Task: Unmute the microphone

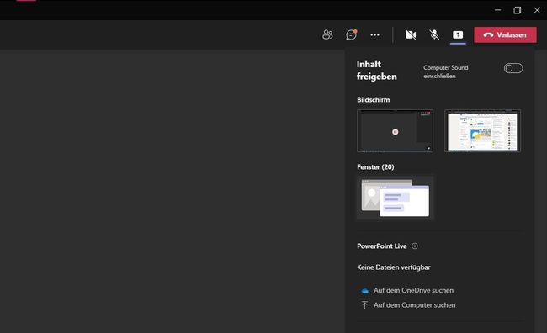Action: tap(434, 34)
